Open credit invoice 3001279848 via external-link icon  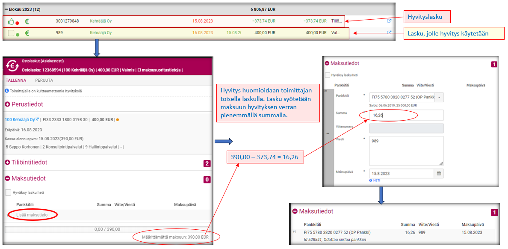click(x=389, y=21)
